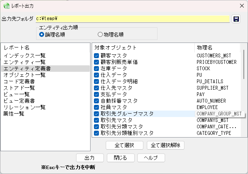Click the PU_DETAILS physical name cell

[210, 81]
